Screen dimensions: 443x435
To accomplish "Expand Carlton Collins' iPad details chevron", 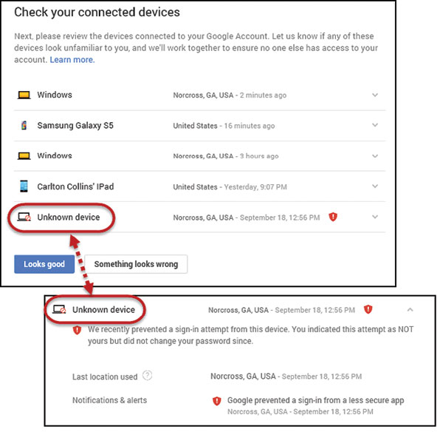I will 375,186.
